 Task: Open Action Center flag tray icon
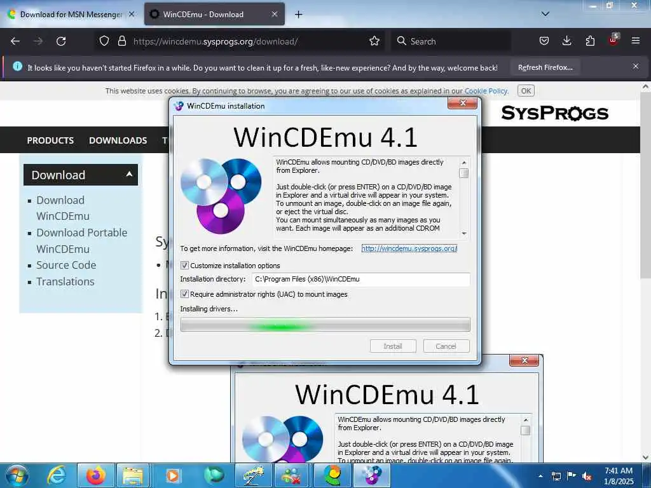click(572, 476)
